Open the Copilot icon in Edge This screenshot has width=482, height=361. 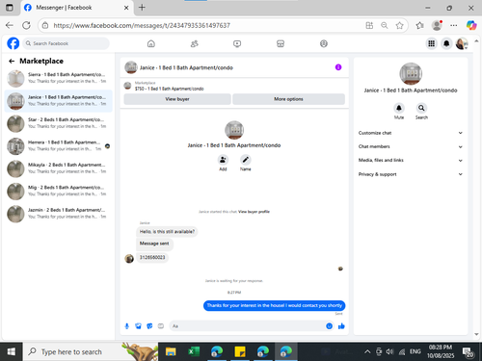click(x=471, y=25)
